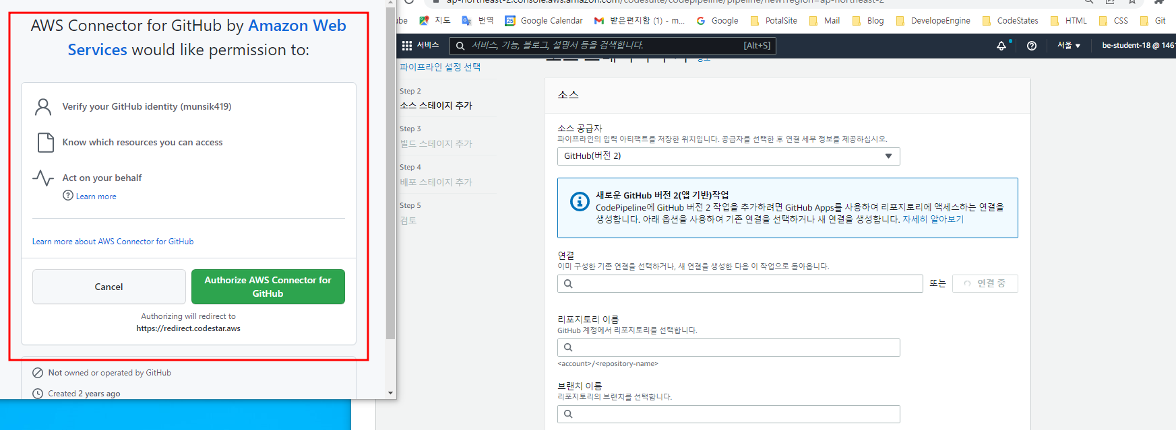Click the question mark icon beside Learn more
Image resolution: width=1176 pixels, height=430 pixels.
coord(68,196)
